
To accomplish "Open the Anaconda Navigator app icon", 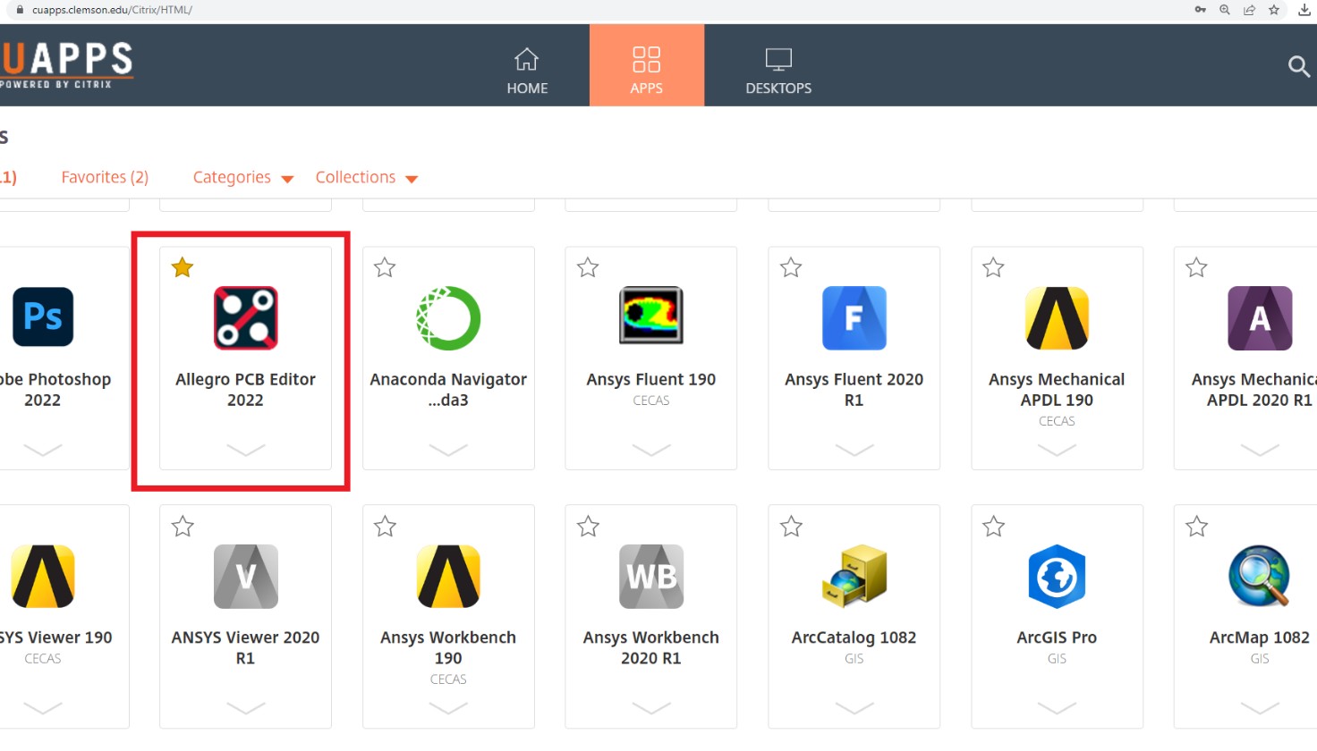I will [x=448, y=318].
